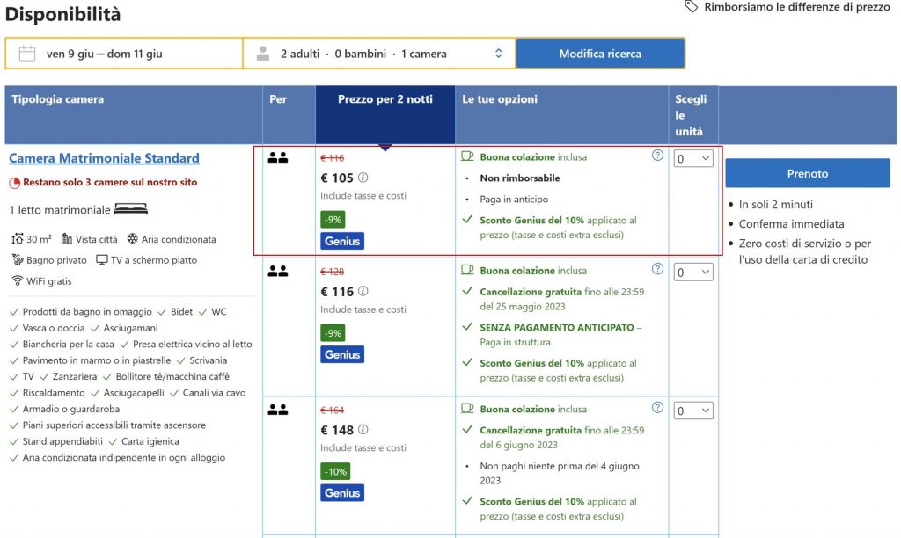Image resolution: width=901 pixels, height=538 pixels.
Task: Click the date range field ven 9 giu
Action: (x=105, y=54)
